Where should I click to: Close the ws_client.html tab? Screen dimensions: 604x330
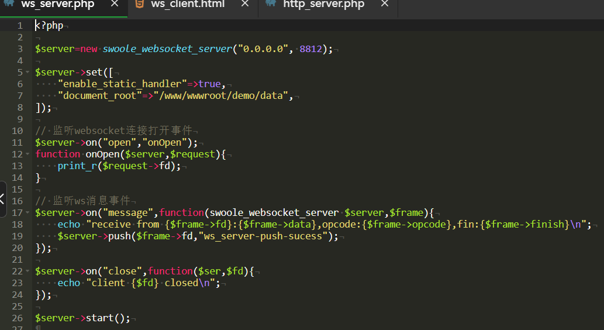245,4
